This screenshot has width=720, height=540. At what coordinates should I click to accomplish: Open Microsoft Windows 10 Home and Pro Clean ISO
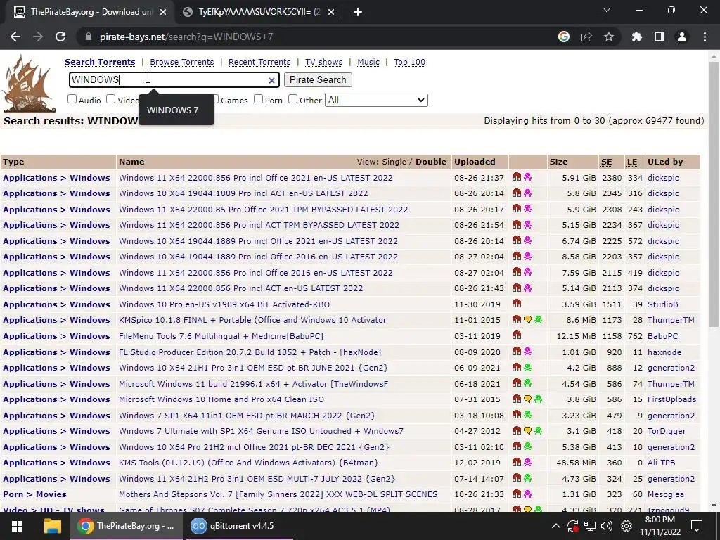(221, 399)
